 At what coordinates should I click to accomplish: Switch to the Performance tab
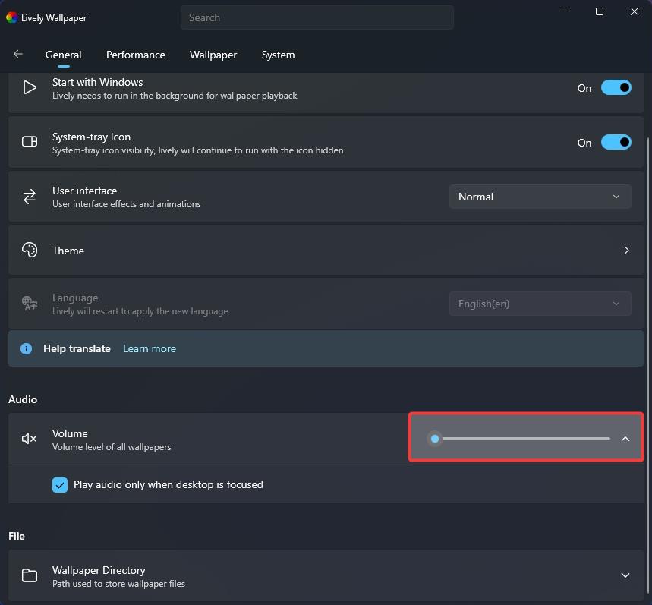tap(136, 55)
